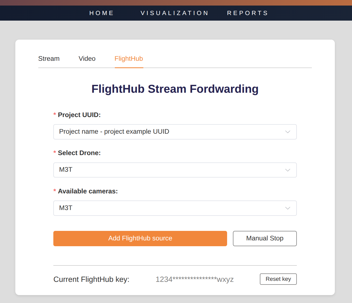Click the Available cameras field label
This screenshot has width=352, height=303.
tap(88, 191)
